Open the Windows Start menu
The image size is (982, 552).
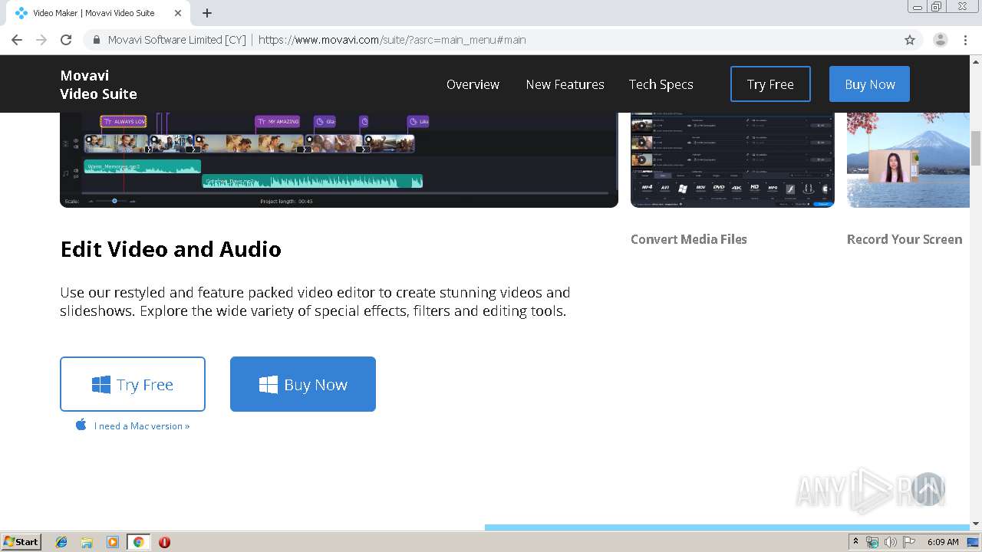click(21, 541)
